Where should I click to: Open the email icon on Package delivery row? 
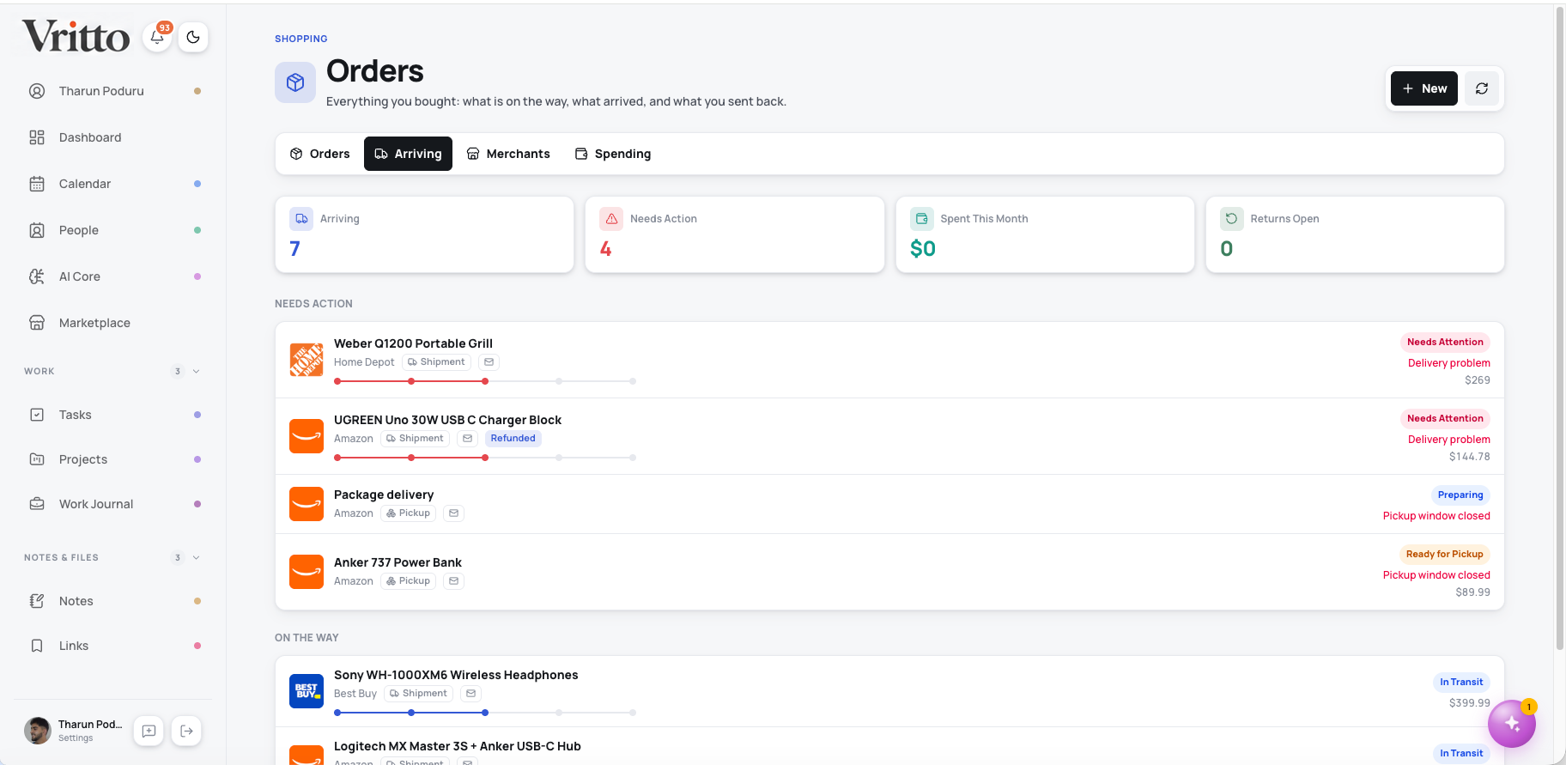pos(453,513)
